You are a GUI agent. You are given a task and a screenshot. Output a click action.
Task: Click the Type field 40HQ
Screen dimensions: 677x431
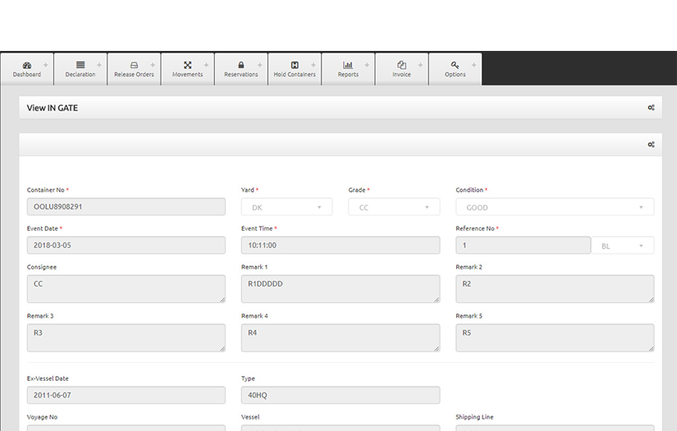point(341,395)
